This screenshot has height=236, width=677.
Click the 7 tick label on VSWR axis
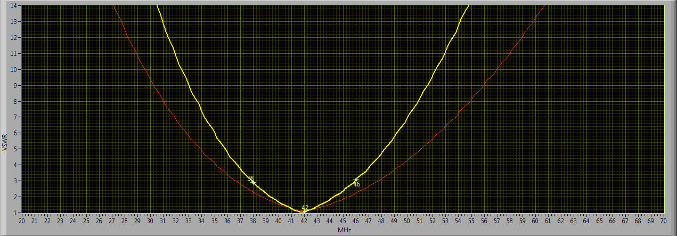[x=16, y=117]
